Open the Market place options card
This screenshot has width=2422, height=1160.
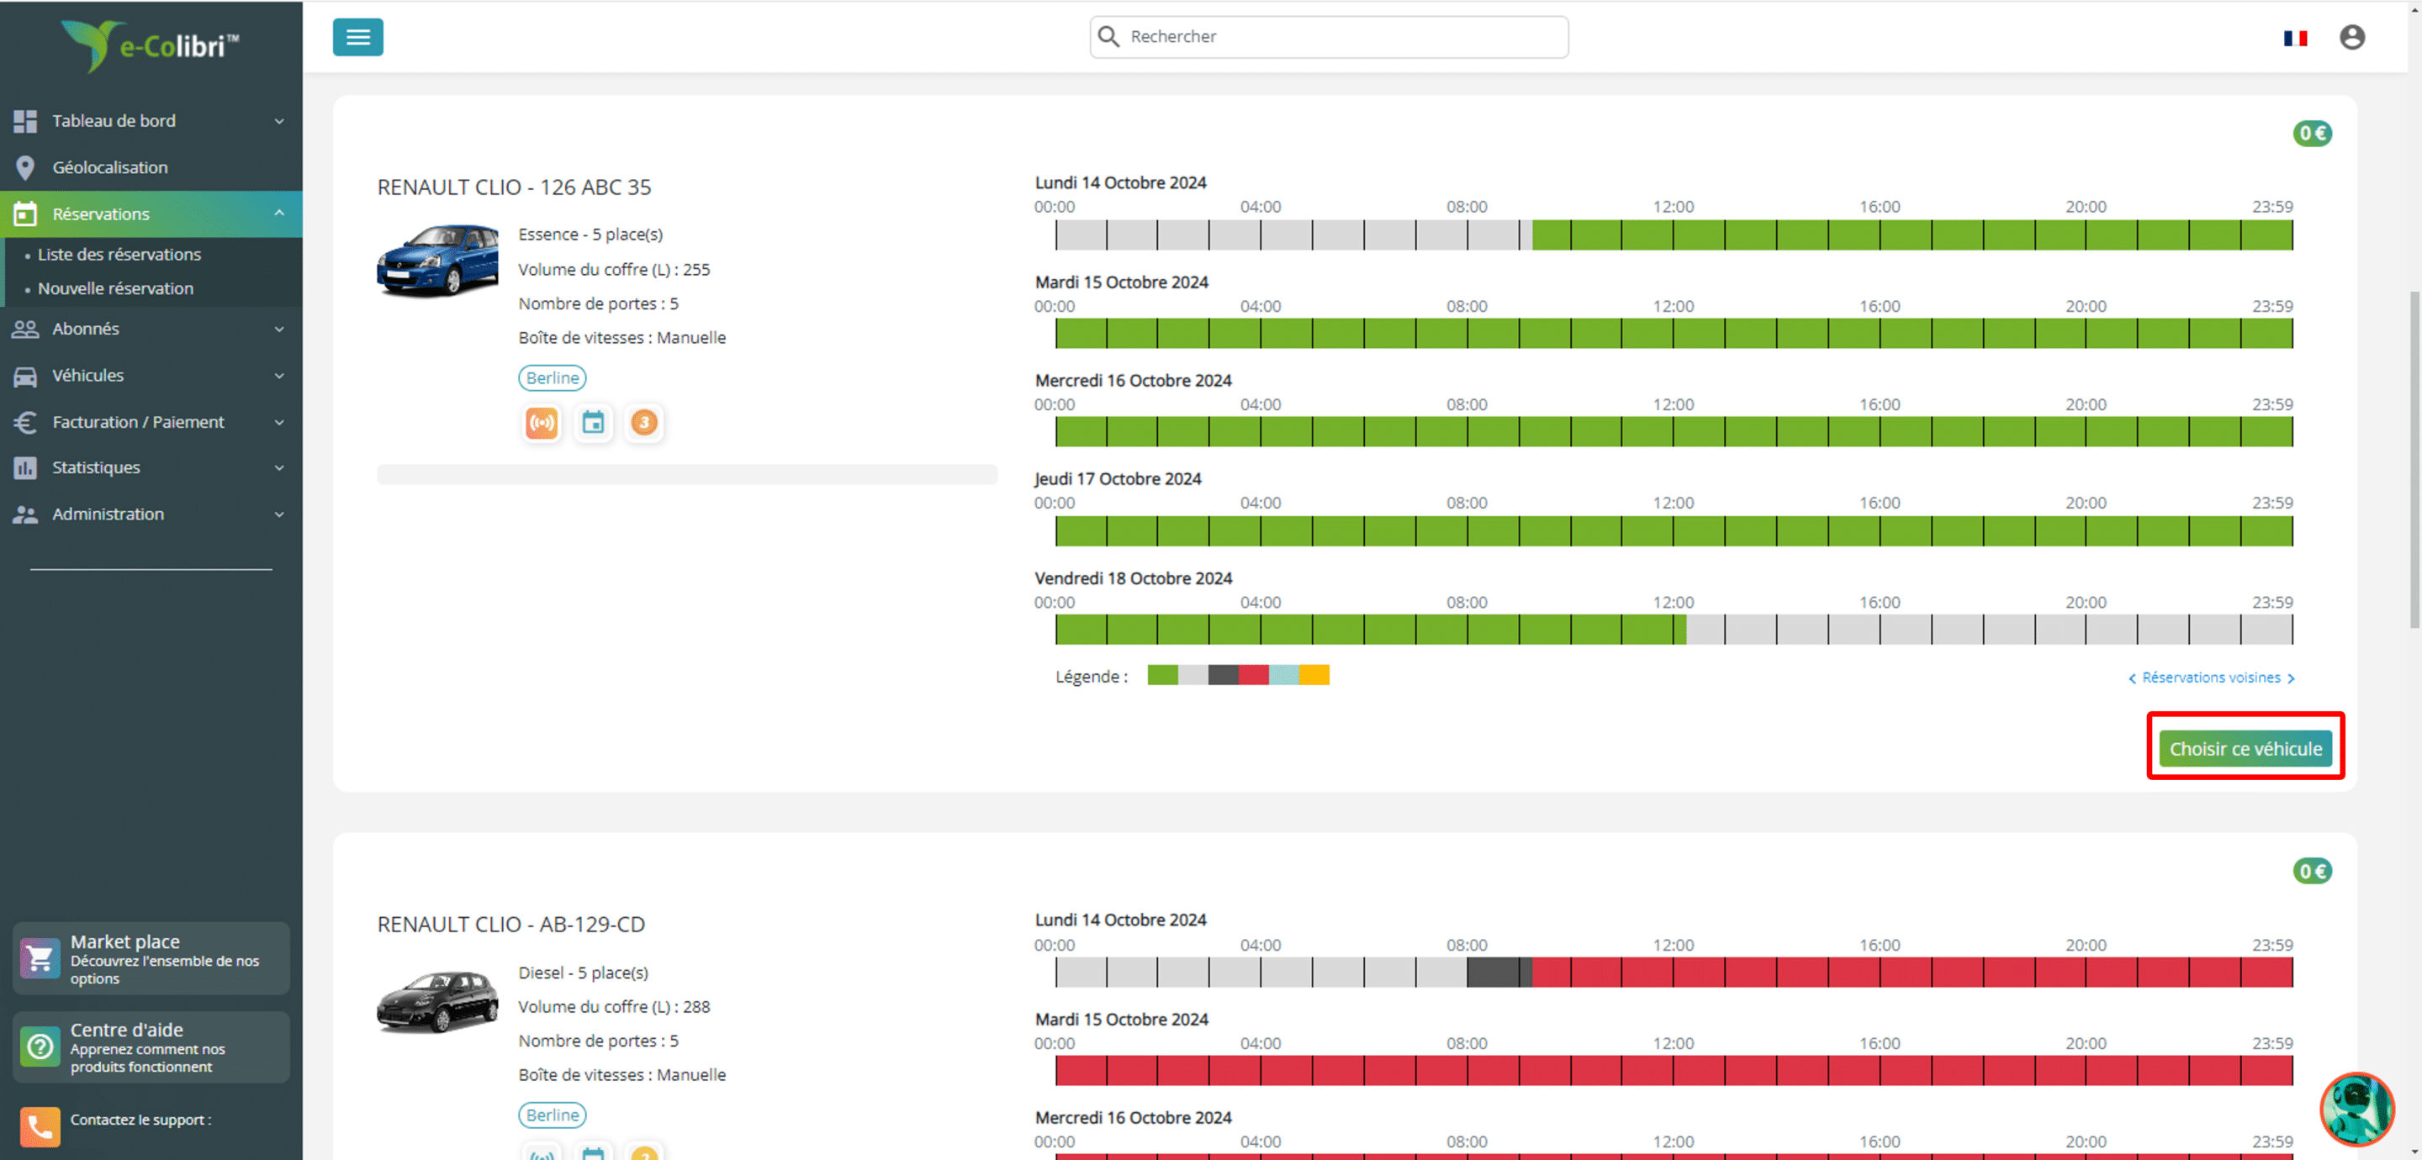pyautogui.click(x=151, y=959)
